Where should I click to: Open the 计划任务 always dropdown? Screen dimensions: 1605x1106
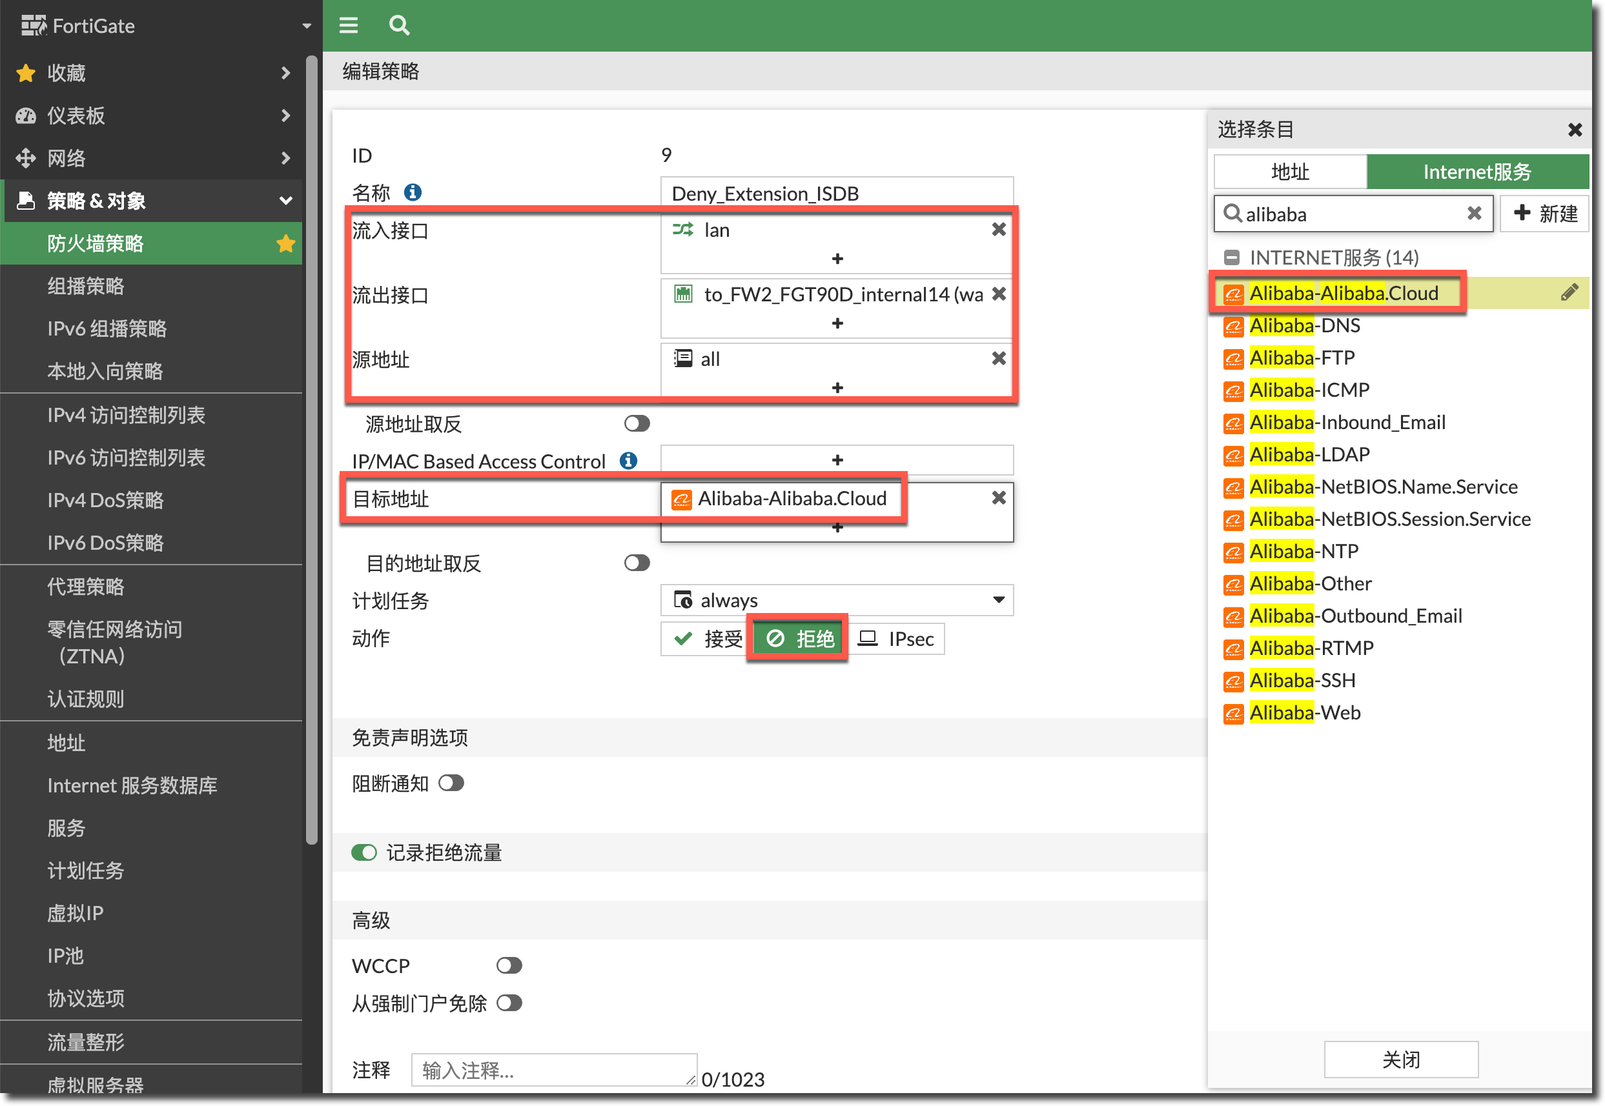click(836, 600)
